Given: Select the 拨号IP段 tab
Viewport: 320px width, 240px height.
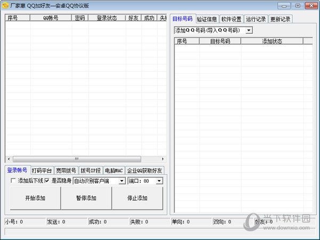Looking at the screenshot, I should tap(90, 171).
